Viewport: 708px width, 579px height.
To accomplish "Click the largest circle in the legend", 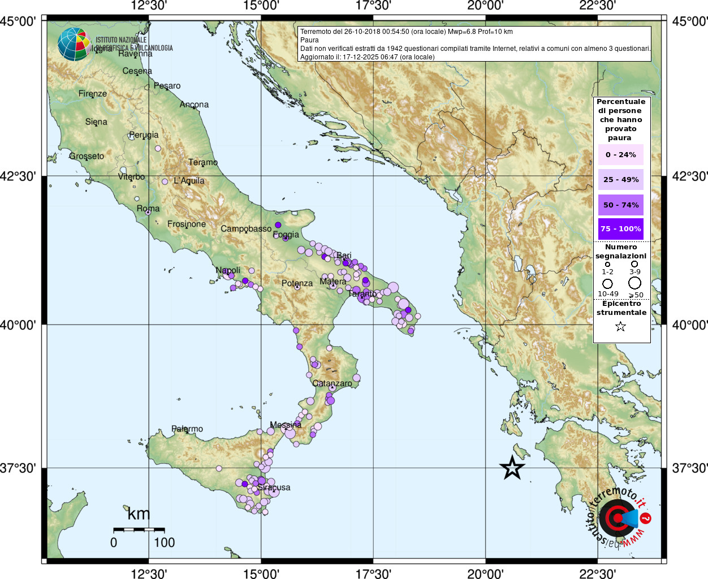I will (x=635, y=283).
